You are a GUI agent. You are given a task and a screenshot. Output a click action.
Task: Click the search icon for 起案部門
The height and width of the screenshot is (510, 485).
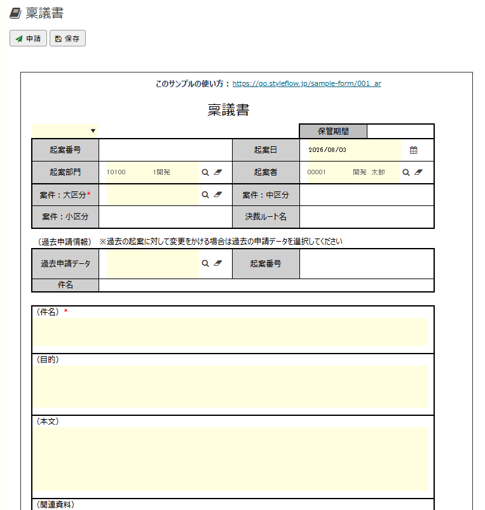click(x=205, y=172)
